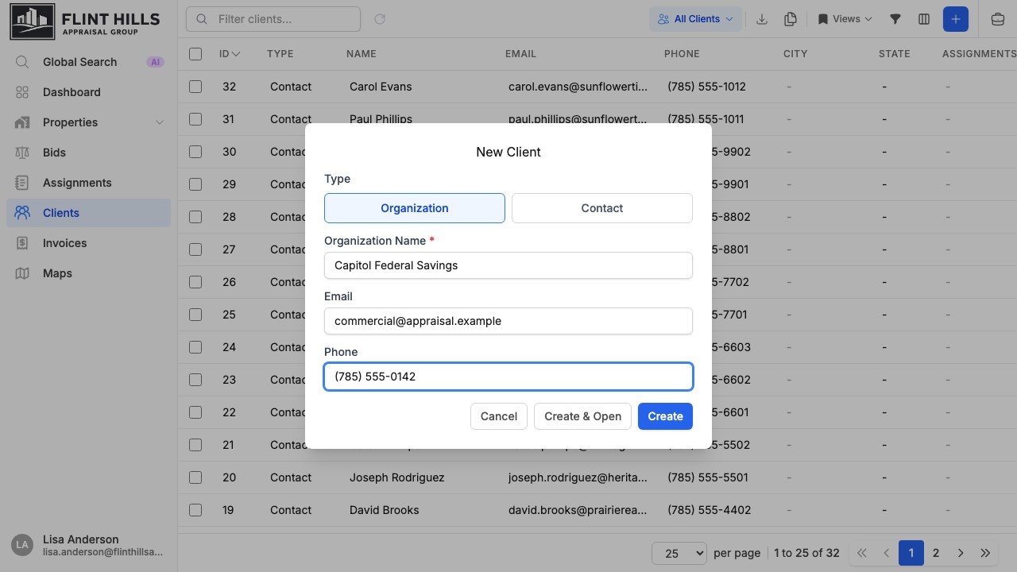Screen dimensions: 1017x572
Task: Go to page 2
Action: (x=936, y=553)
